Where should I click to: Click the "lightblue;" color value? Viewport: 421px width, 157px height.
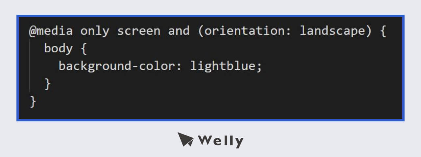click(226, 66)
